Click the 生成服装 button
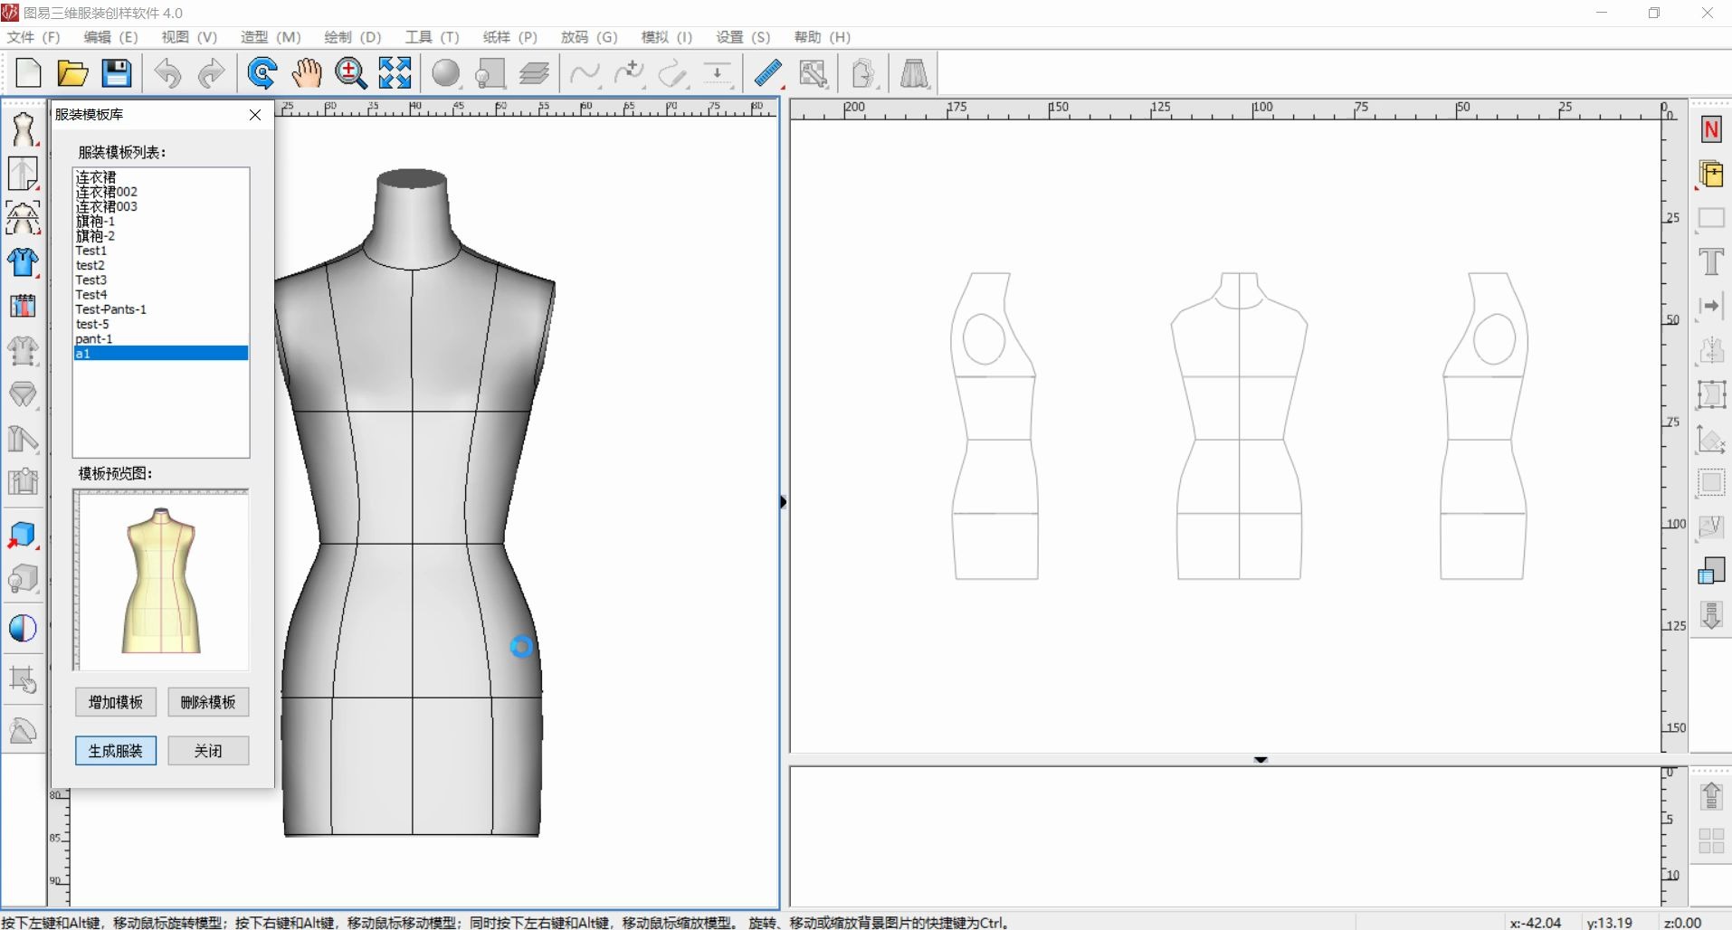Screen dimensions: 1732x930 115,750
